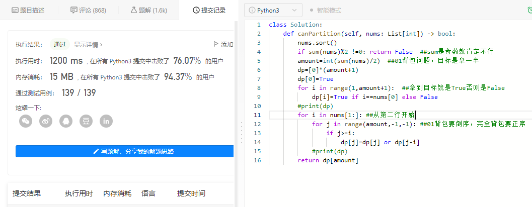The width and height of the screenshot is (532, 207).
Task: Click the info icon beside Python3
Action: (x=252, y=10)
